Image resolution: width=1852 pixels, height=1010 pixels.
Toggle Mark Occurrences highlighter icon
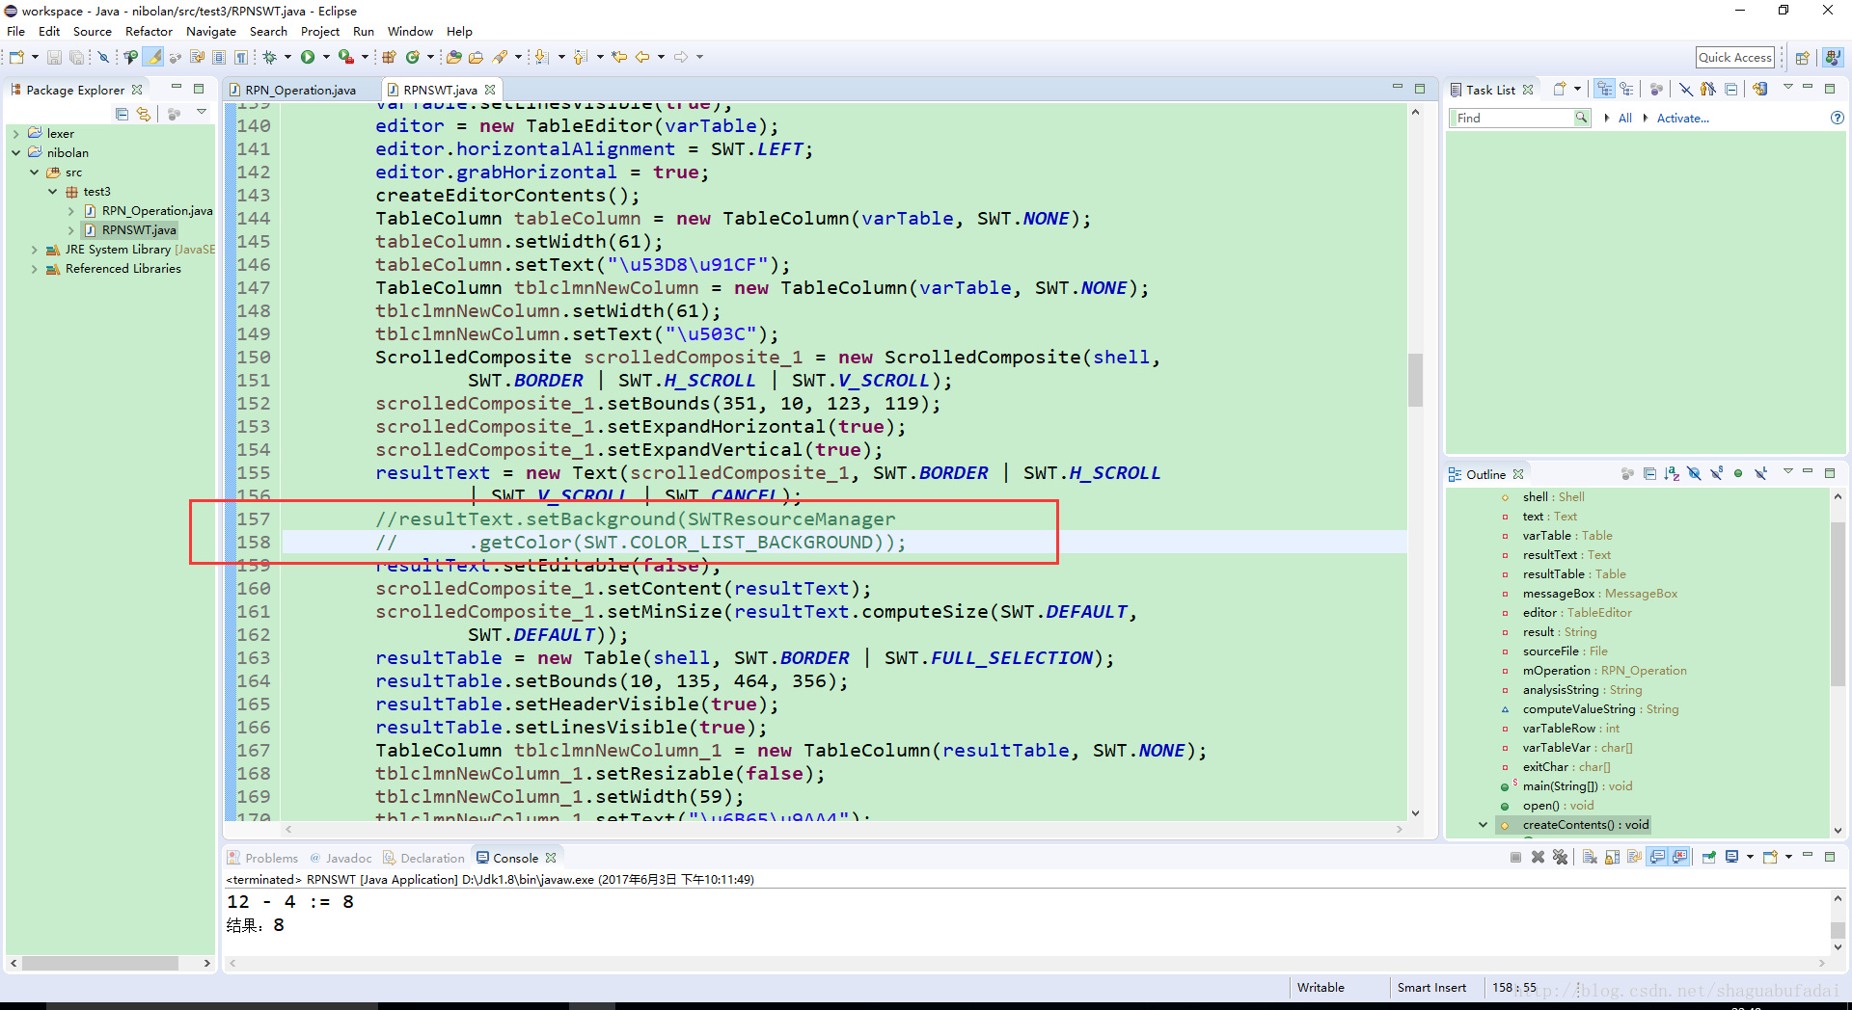(x=153, y=58)
